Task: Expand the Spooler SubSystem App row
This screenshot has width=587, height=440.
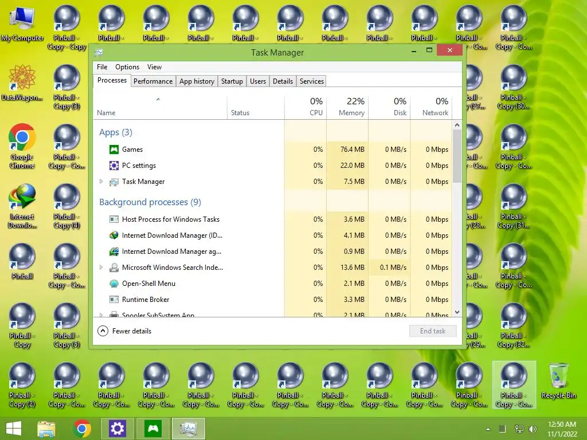Action: 101,315
